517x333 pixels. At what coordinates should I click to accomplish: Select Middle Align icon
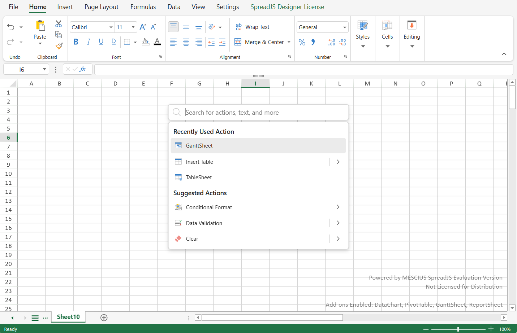[x=186, y=27]
